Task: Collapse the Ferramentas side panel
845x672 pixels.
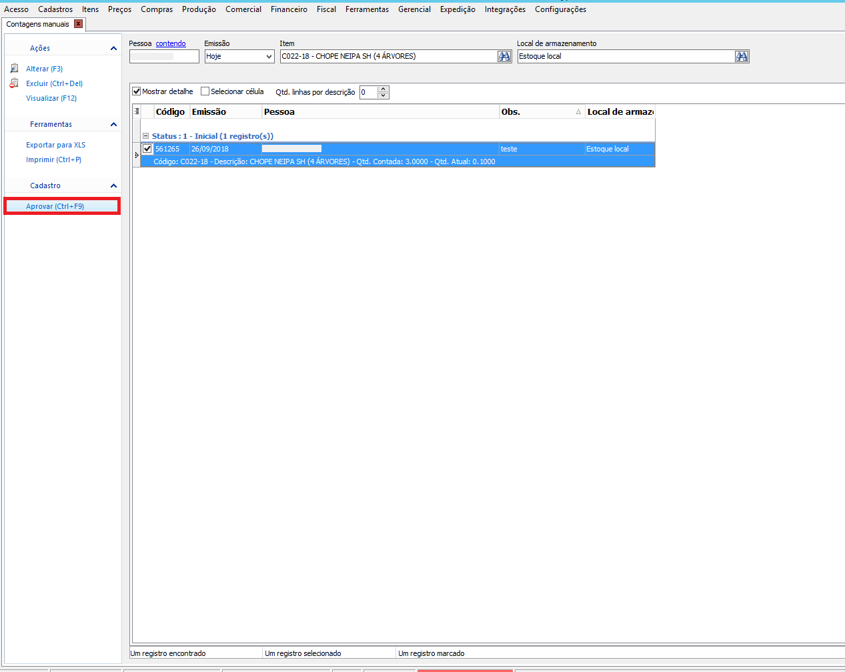Action: 113,124
